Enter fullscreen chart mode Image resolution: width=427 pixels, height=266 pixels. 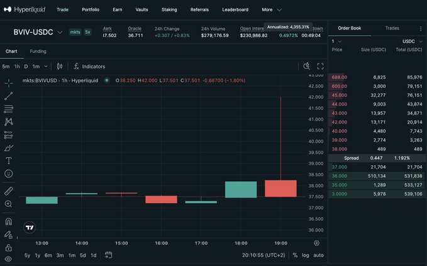click(x=321, y=66)
